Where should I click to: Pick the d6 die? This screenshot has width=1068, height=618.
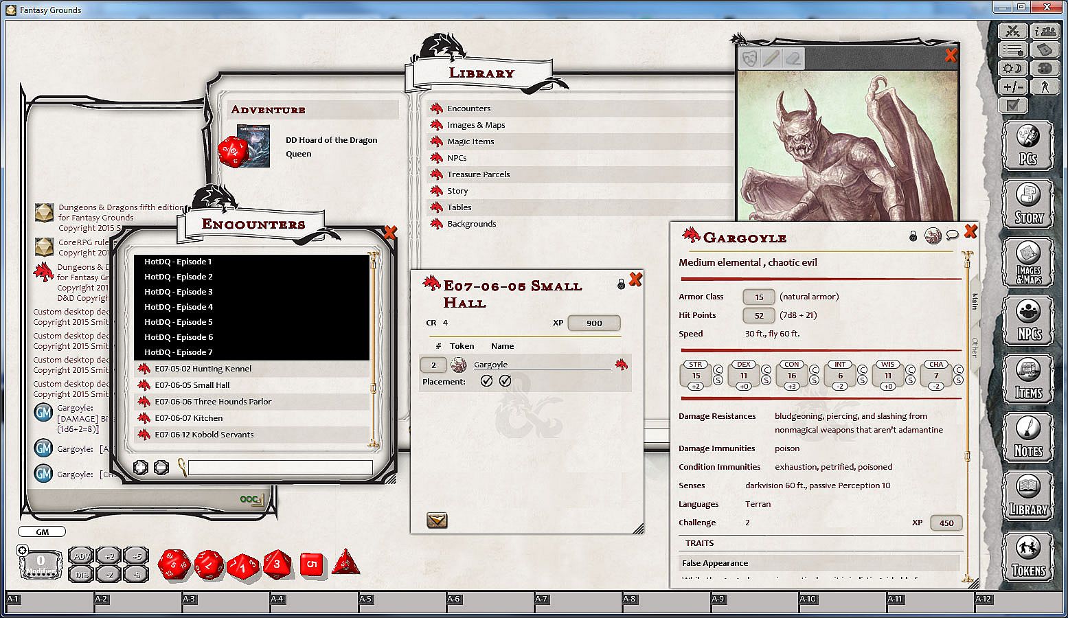(x=312, y=565)
